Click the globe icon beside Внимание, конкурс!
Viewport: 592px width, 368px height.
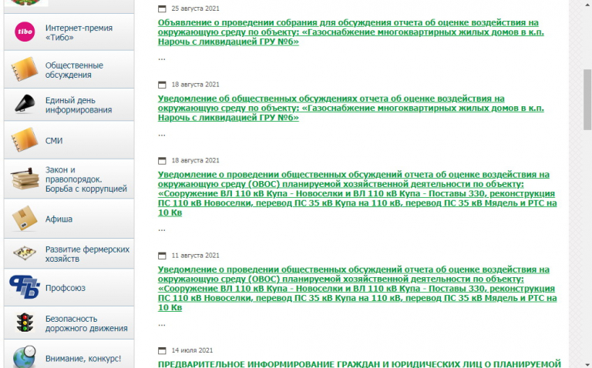(x=25, y=356)
